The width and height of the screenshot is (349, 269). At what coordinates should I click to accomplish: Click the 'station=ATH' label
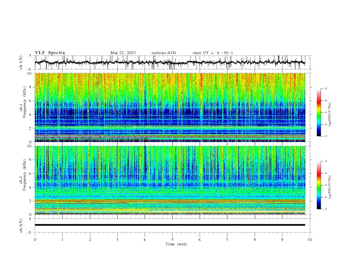click(x=163, y=53)
